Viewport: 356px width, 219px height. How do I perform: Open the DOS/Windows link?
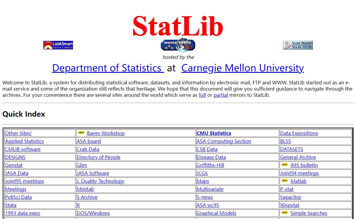pos(93,213)
